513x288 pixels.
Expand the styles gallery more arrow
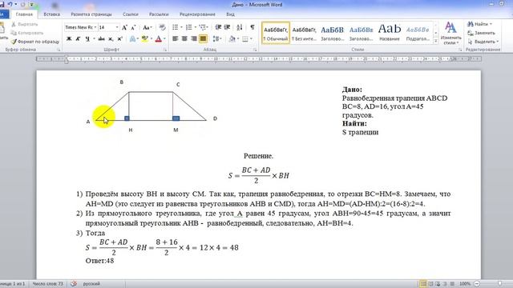click(x=435, y=41)
